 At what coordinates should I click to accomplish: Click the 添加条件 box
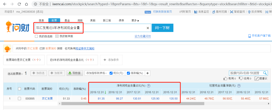[111, 60]
